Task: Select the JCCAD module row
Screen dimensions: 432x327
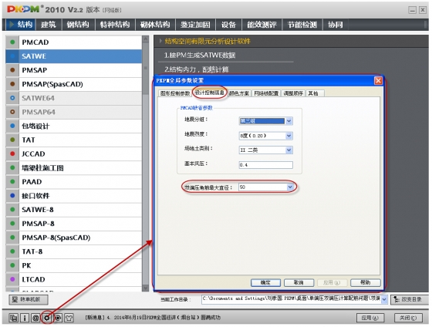Action: [x=74, y=154]
